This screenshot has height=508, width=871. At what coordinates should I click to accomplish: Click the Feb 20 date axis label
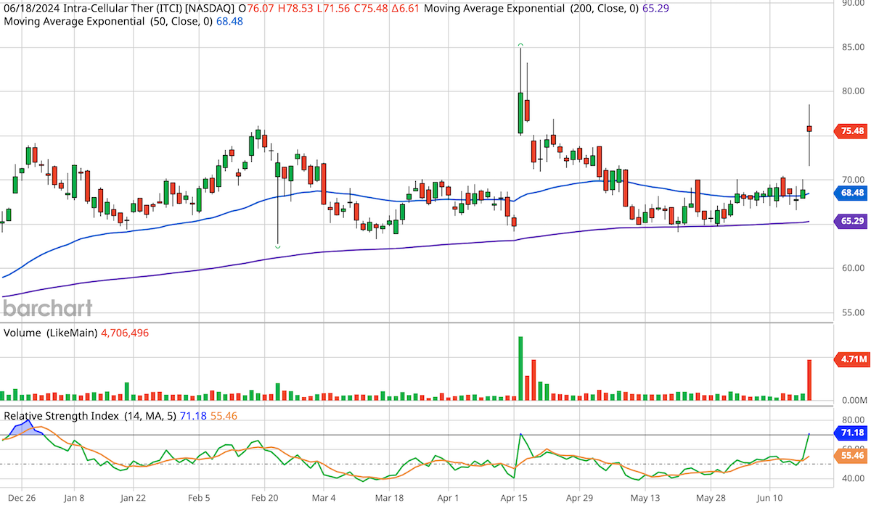coord(264,499)
